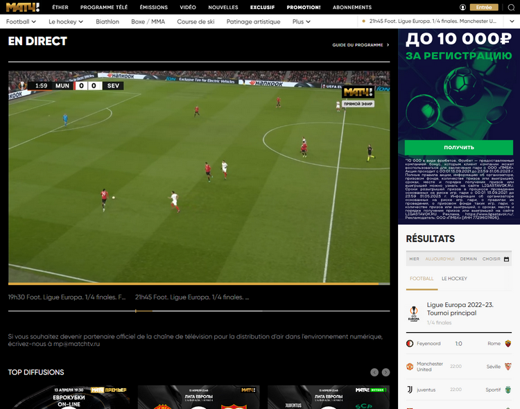This screenshot has height=409, width=520.
Task: Expand the Plus sports dropdown
Action: [x=301, y=21]
